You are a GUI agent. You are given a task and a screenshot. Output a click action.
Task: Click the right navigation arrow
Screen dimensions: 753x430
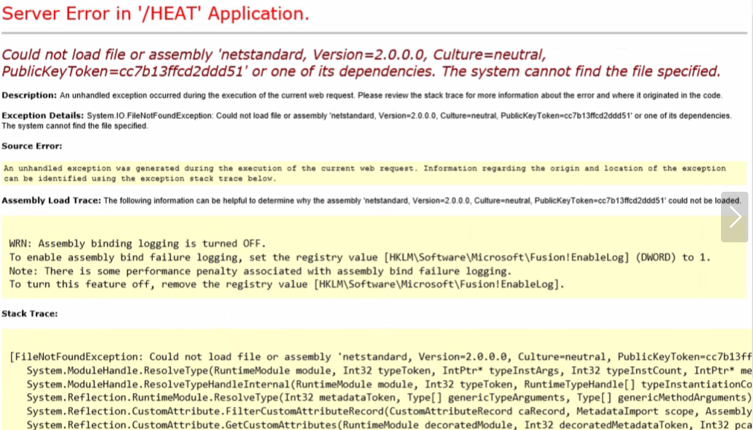[734, 216]
